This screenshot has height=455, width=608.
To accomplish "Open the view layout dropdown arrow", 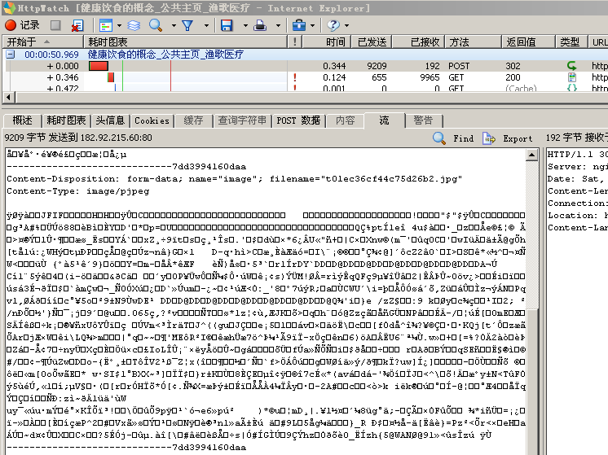I will click(x=119, y=26).
